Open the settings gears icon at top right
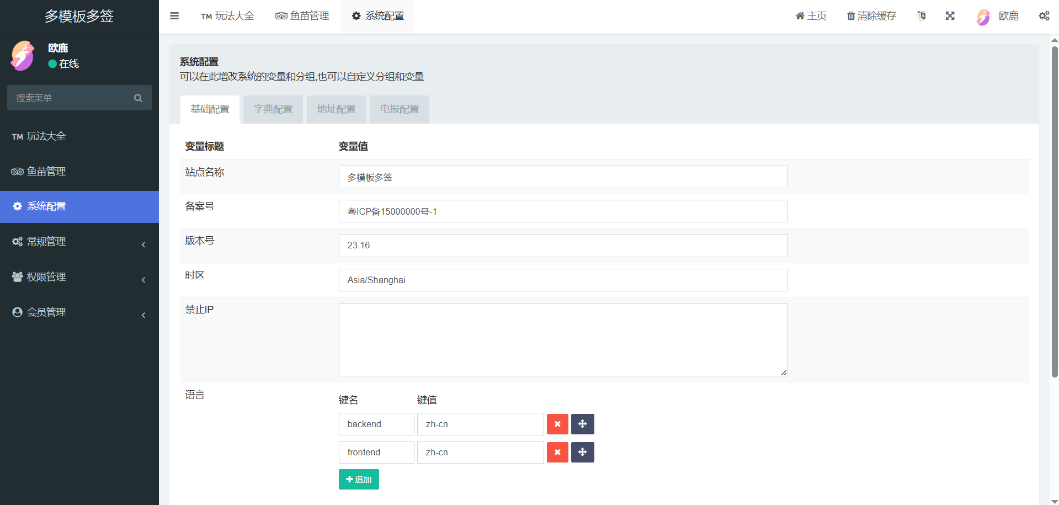Viewport: 1059px width, 505px height. (x=1044, y=16)
